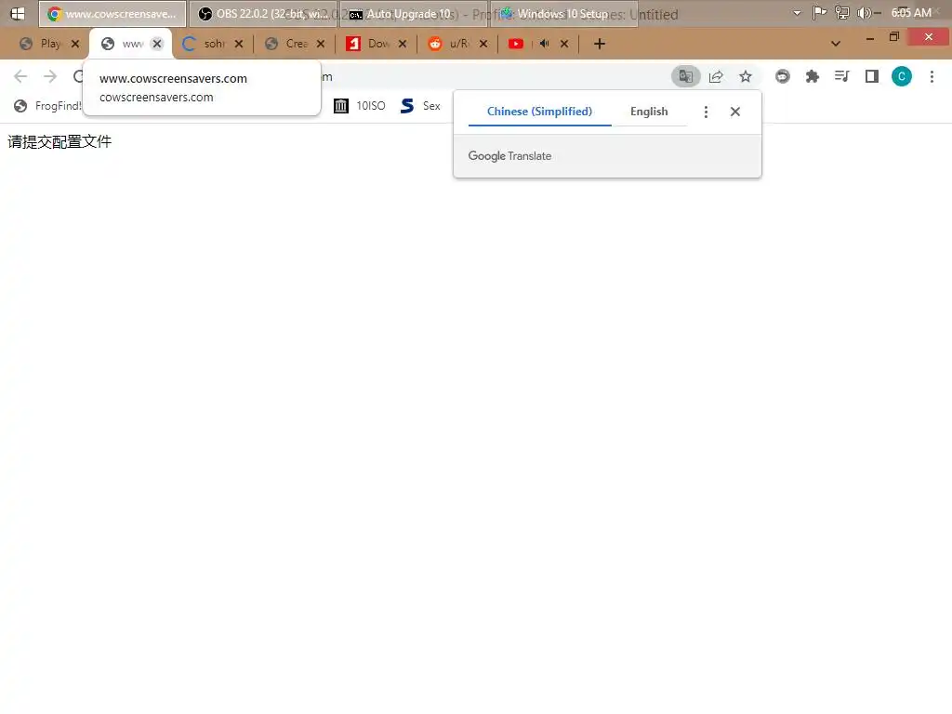Close the www cowscreensavers tab
The width and height of the screenshot is (952, 714).
click(x=157, y=44)
